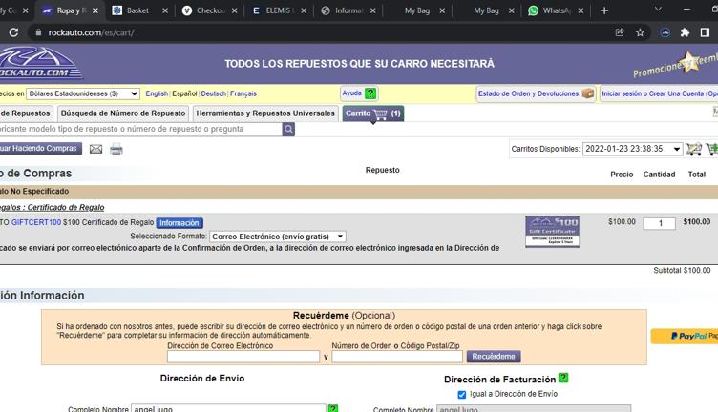Click the browser address bar URL
This screenshot has width=718, height=412.
[x=91, y=32]
